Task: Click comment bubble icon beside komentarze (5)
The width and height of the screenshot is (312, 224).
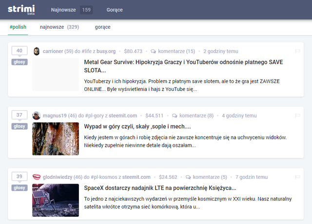Action: [188, 177]
